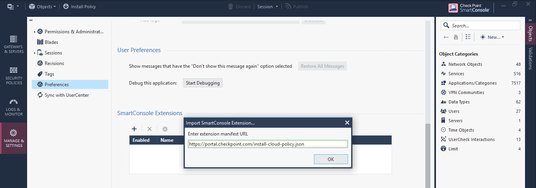Open the application main menu icon
This screenshot has width=536, height=188.
(11, 6)
